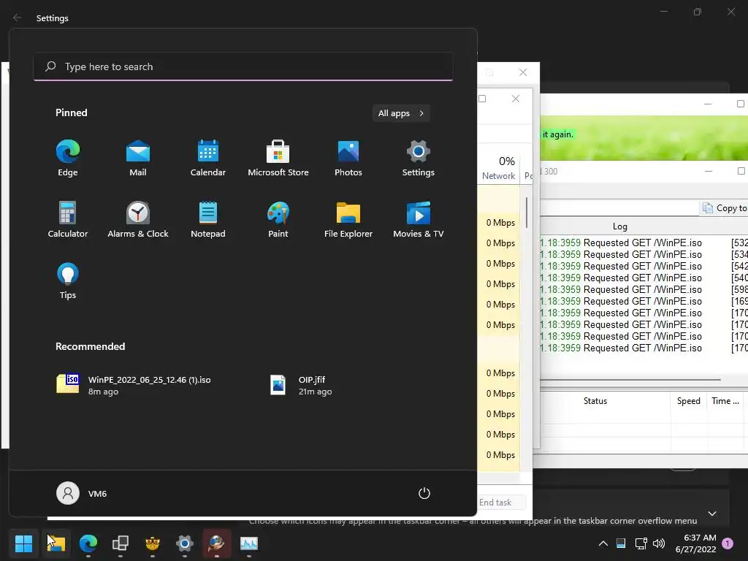This screenshot has width=748, height=561.
Task: Select the Log column header
Action: tap(619, 226)
